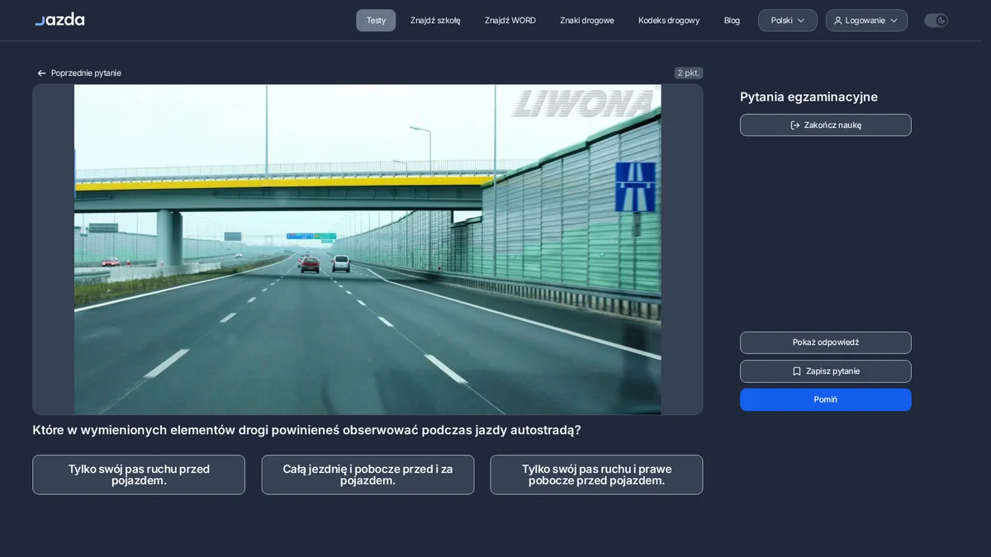Choose answer 'Całą jezdnię i pobocze przed i za pojazdem'

(367, 474)
